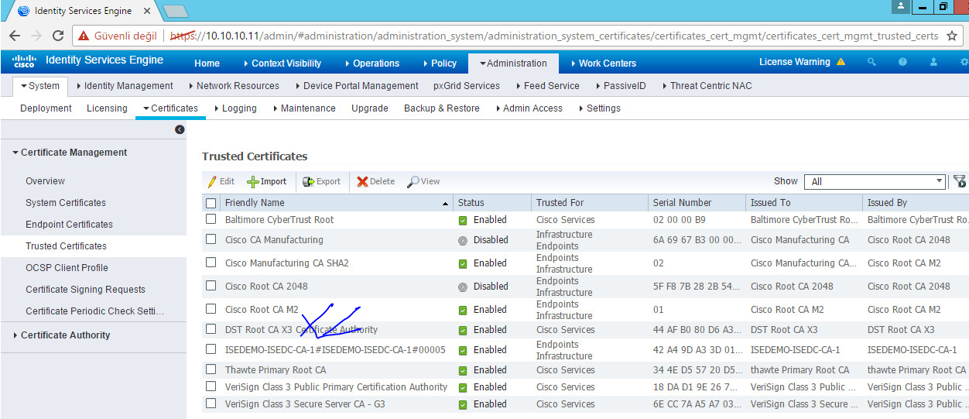Switch to Licensing tab

107,108
